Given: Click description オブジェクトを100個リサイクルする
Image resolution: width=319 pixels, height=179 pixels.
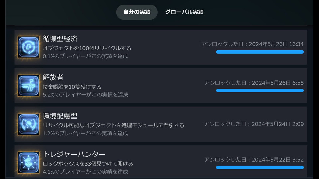Looking at the screenshot, I should (87, 48).
